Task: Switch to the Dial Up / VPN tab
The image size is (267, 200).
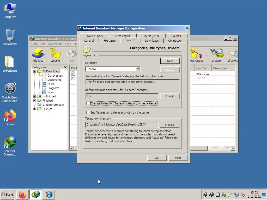Action: point(151,36)
